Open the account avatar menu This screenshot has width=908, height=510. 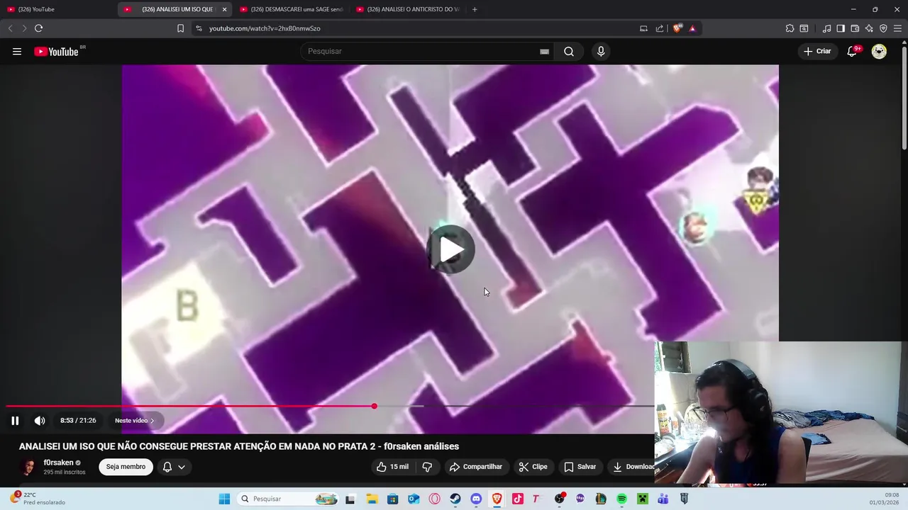(879, 51)
